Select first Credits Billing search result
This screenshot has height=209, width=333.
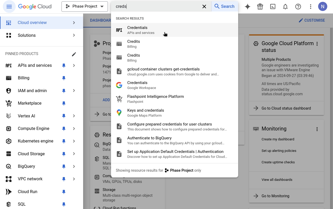tap(174, 44)
